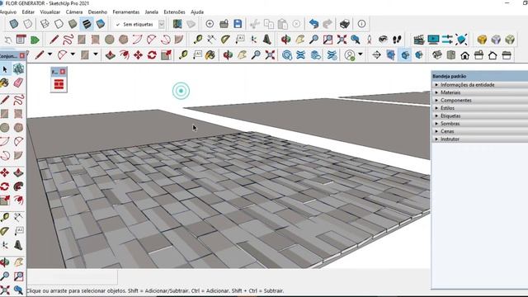Select the arrow Select tool in left palette
This screenshot has width=528, height=297.
pos(5,69)
